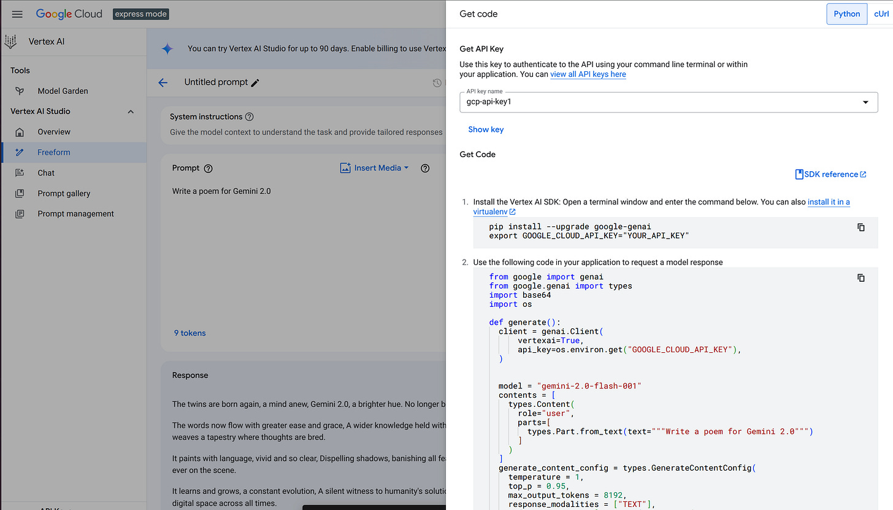Viewport: 893px width, 510px height.
Task: Click the Overview home icon
Action: click(20, 132)
